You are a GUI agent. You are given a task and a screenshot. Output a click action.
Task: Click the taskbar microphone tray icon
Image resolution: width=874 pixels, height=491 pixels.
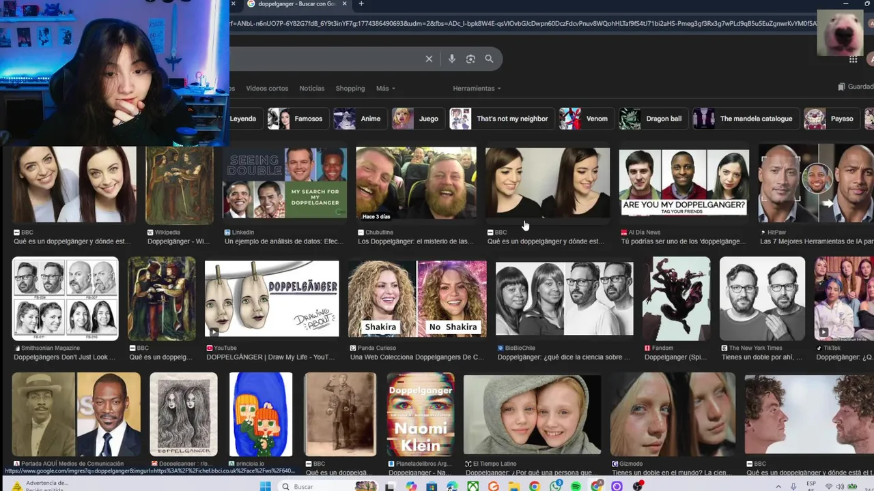793,486
